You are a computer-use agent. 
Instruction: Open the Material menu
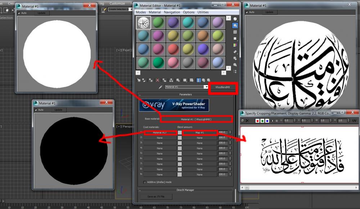[x=155, y=12]
